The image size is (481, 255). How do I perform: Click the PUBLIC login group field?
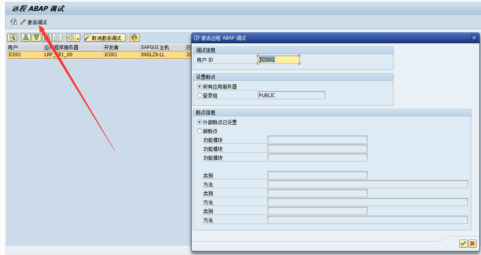tap(291, 95)
